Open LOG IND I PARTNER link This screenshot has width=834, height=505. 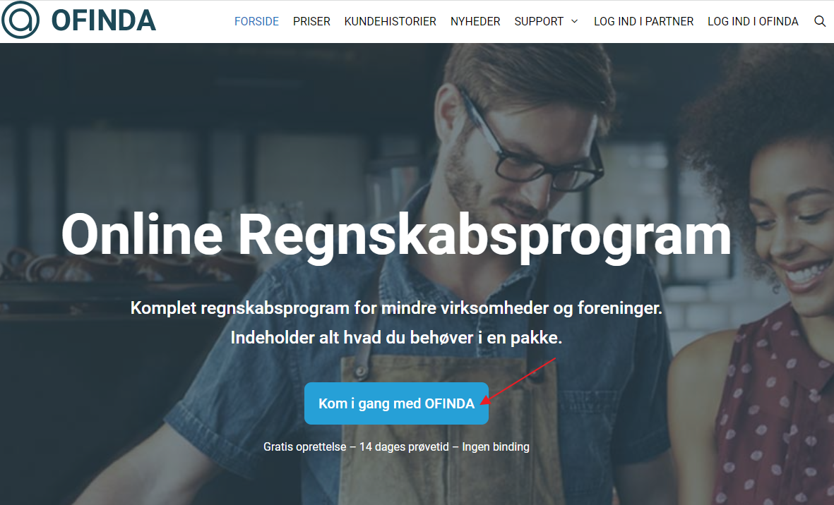click(643, 21)
